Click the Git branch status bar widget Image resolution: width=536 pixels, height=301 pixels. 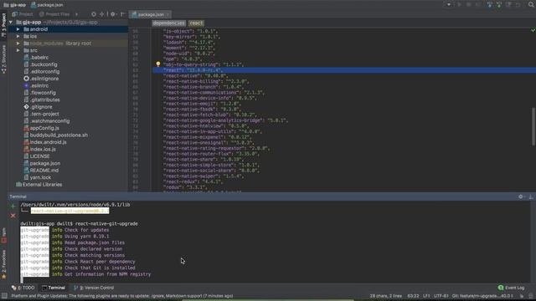(x=482, y=296)
